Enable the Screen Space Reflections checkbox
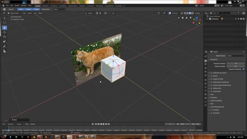This screenshot has width=247, height=139. click(x=211, y=85)
